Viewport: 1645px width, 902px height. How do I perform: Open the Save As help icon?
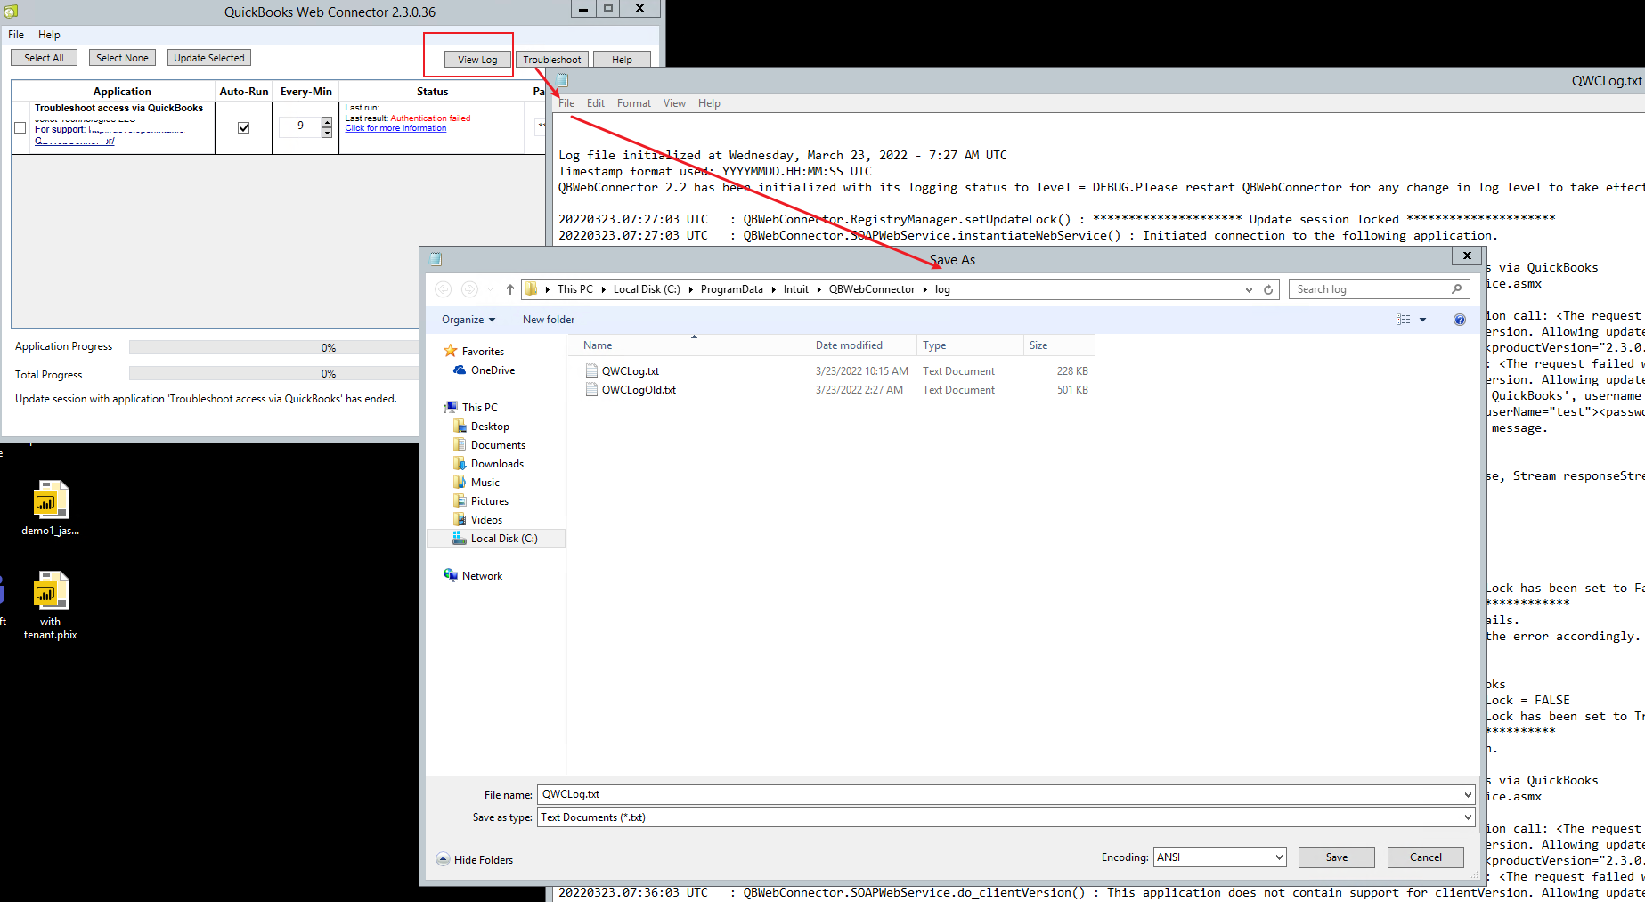point(1459,320)
